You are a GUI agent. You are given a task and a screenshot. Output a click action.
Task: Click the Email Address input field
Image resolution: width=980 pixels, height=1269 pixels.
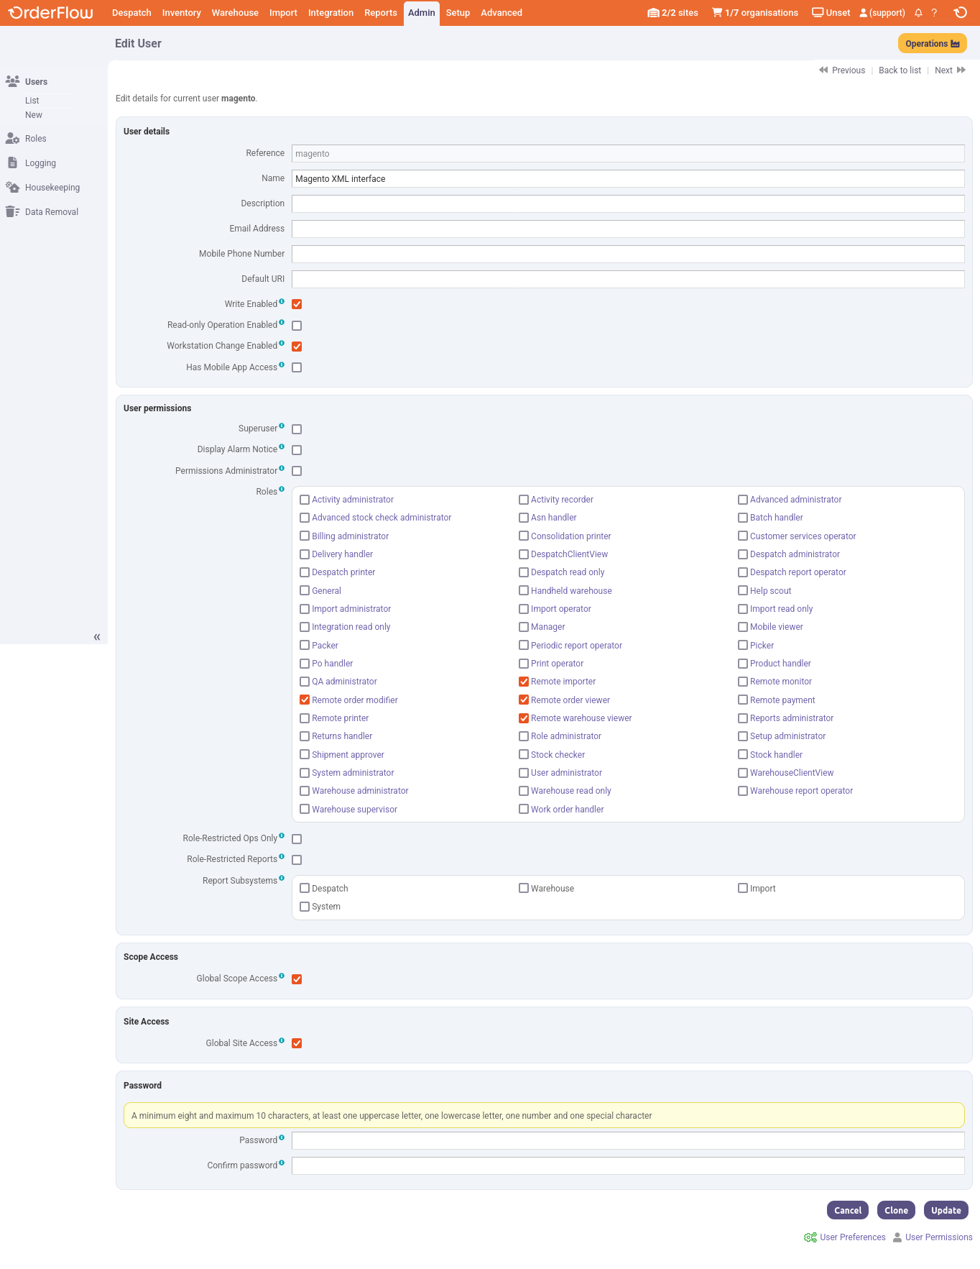pos(628,229)
